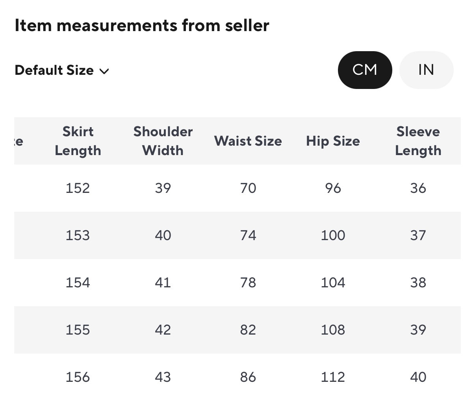The height and width of the screenshot is (396, 475).
Task: Click the chevron next to Default Size
Action: pyautogui.click(x=104, y=71)
